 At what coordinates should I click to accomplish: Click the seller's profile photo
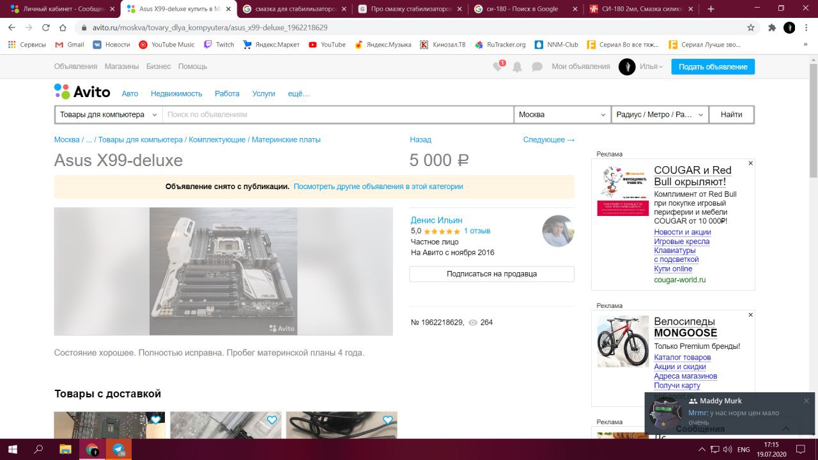pos(558,231)
